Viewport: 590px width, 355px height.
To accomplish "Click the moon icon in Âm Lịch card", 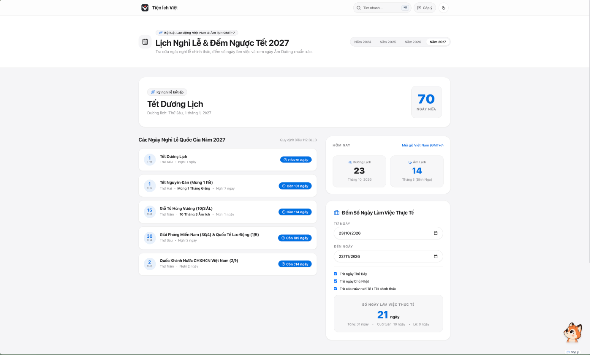I will 410,162.
